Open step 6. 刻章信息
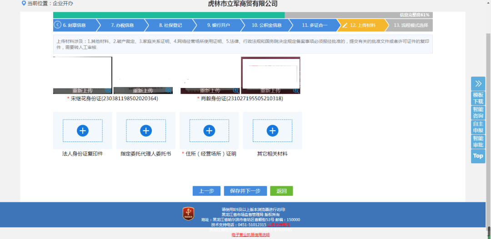 coord(75,25)
